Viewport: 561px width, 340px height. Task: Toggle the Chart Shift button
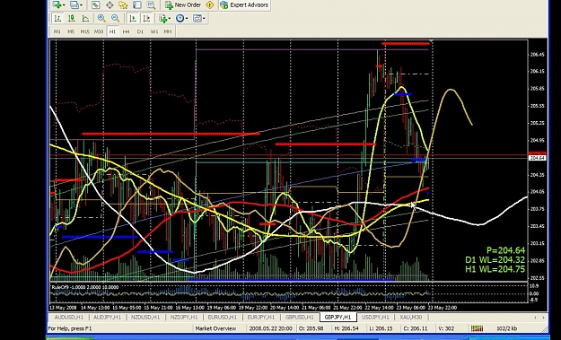click(x=146, y=18)
